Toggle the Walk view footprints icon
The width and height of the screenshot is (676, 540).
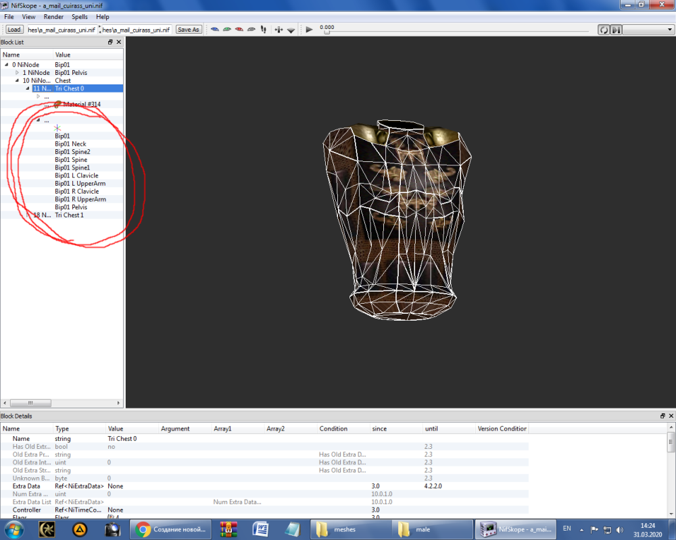(264, 29)
